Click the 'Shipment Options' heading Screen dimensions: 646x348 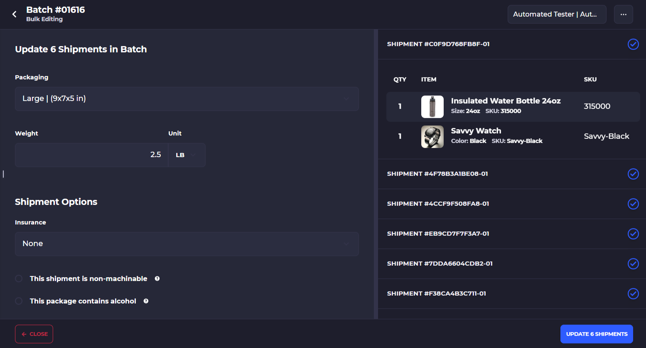[x=56, y=202]
